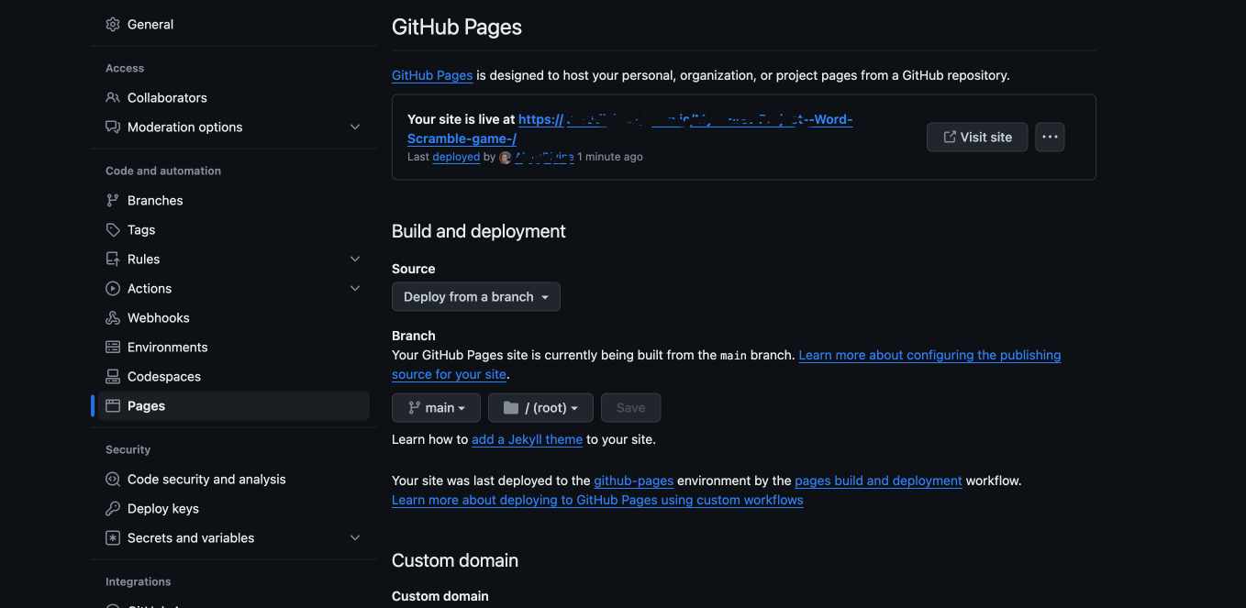Click the Branches git-branch icon in sidebar
The image size is (1246, 608).
pyautogui.click(x=113, y=201)
